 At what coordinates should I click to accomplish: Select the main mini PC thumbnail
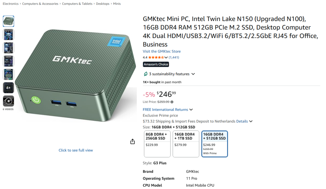[8, 21]
